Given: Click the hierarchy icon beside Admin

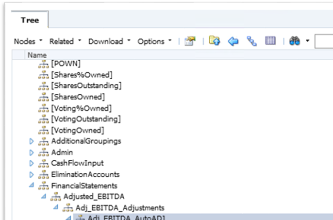Looking at the screenshot, I should [x=44, y=152].
